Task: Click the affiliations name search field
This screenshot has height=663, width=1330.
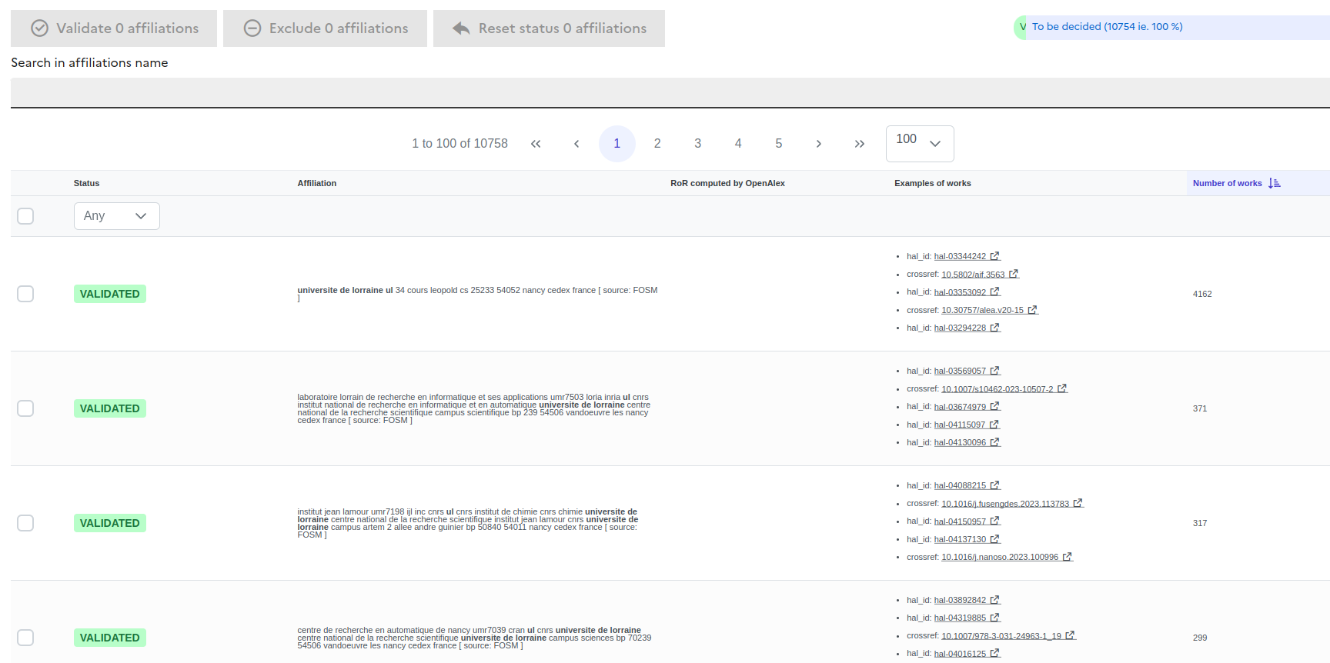Action: coord(670,92)
